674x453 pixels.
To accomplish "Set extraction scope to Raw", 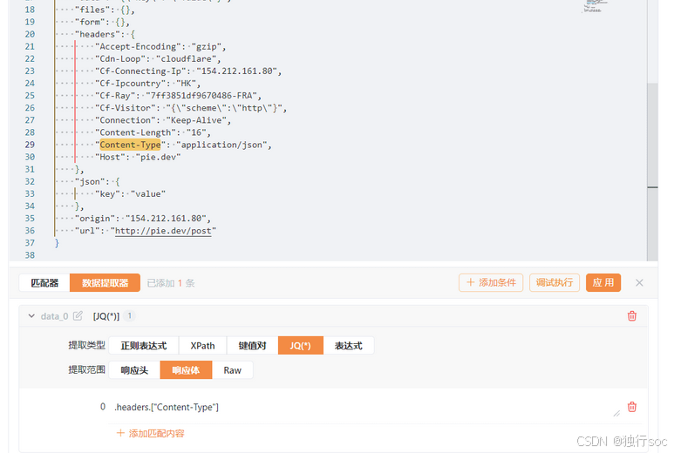I will coord(233,370).
